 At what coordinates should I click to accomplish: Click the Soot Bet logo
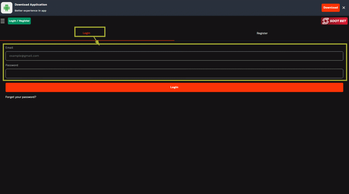pyautogui.click(x=334, y=21)
